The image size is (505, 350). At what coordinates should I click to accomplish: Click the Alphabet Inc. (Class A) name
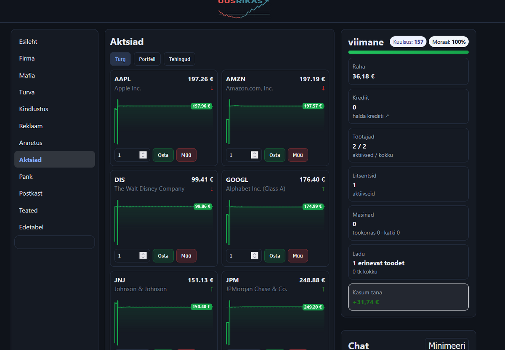(x=256, y=189)
